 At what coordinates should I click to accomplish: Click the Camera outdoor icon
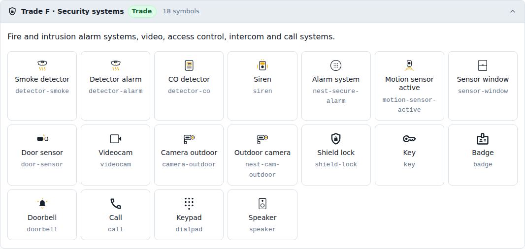point(189,139)
